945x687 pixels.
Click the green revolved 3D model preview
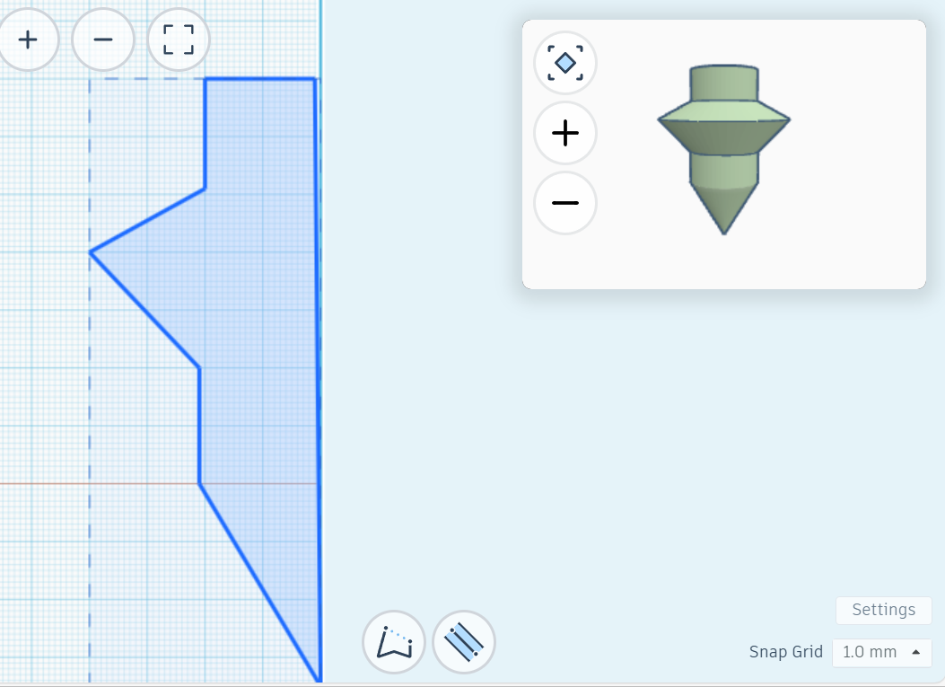coord(724,144)
